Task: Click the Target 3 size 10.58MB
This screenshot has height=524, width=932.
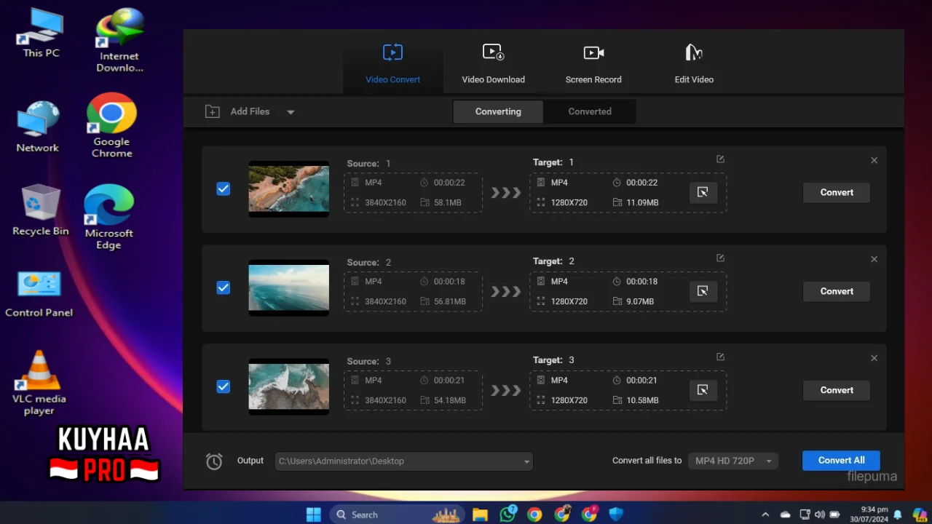Action: pos(642,400)
